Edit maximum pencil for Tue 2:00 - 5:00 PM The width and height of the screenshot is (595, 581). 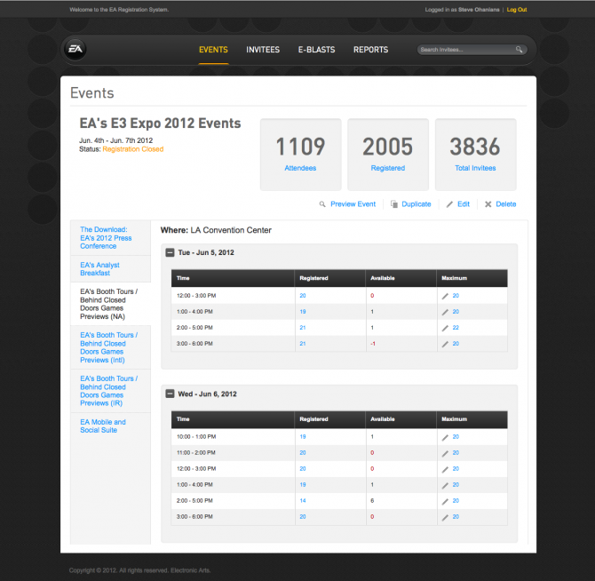click(445, 328)
